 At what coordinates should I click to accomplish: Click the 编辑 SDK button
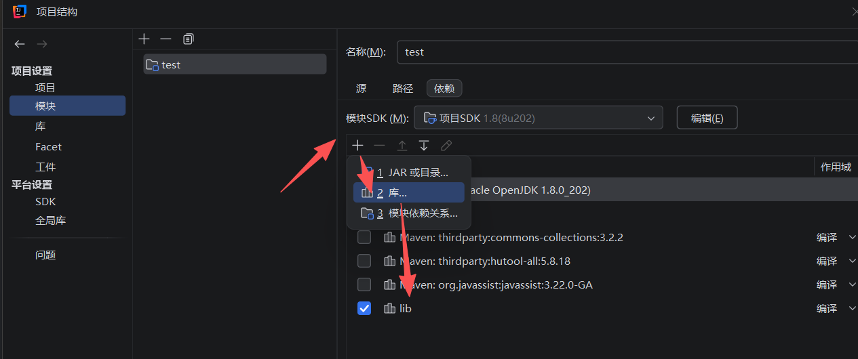[x=707, y=118]
